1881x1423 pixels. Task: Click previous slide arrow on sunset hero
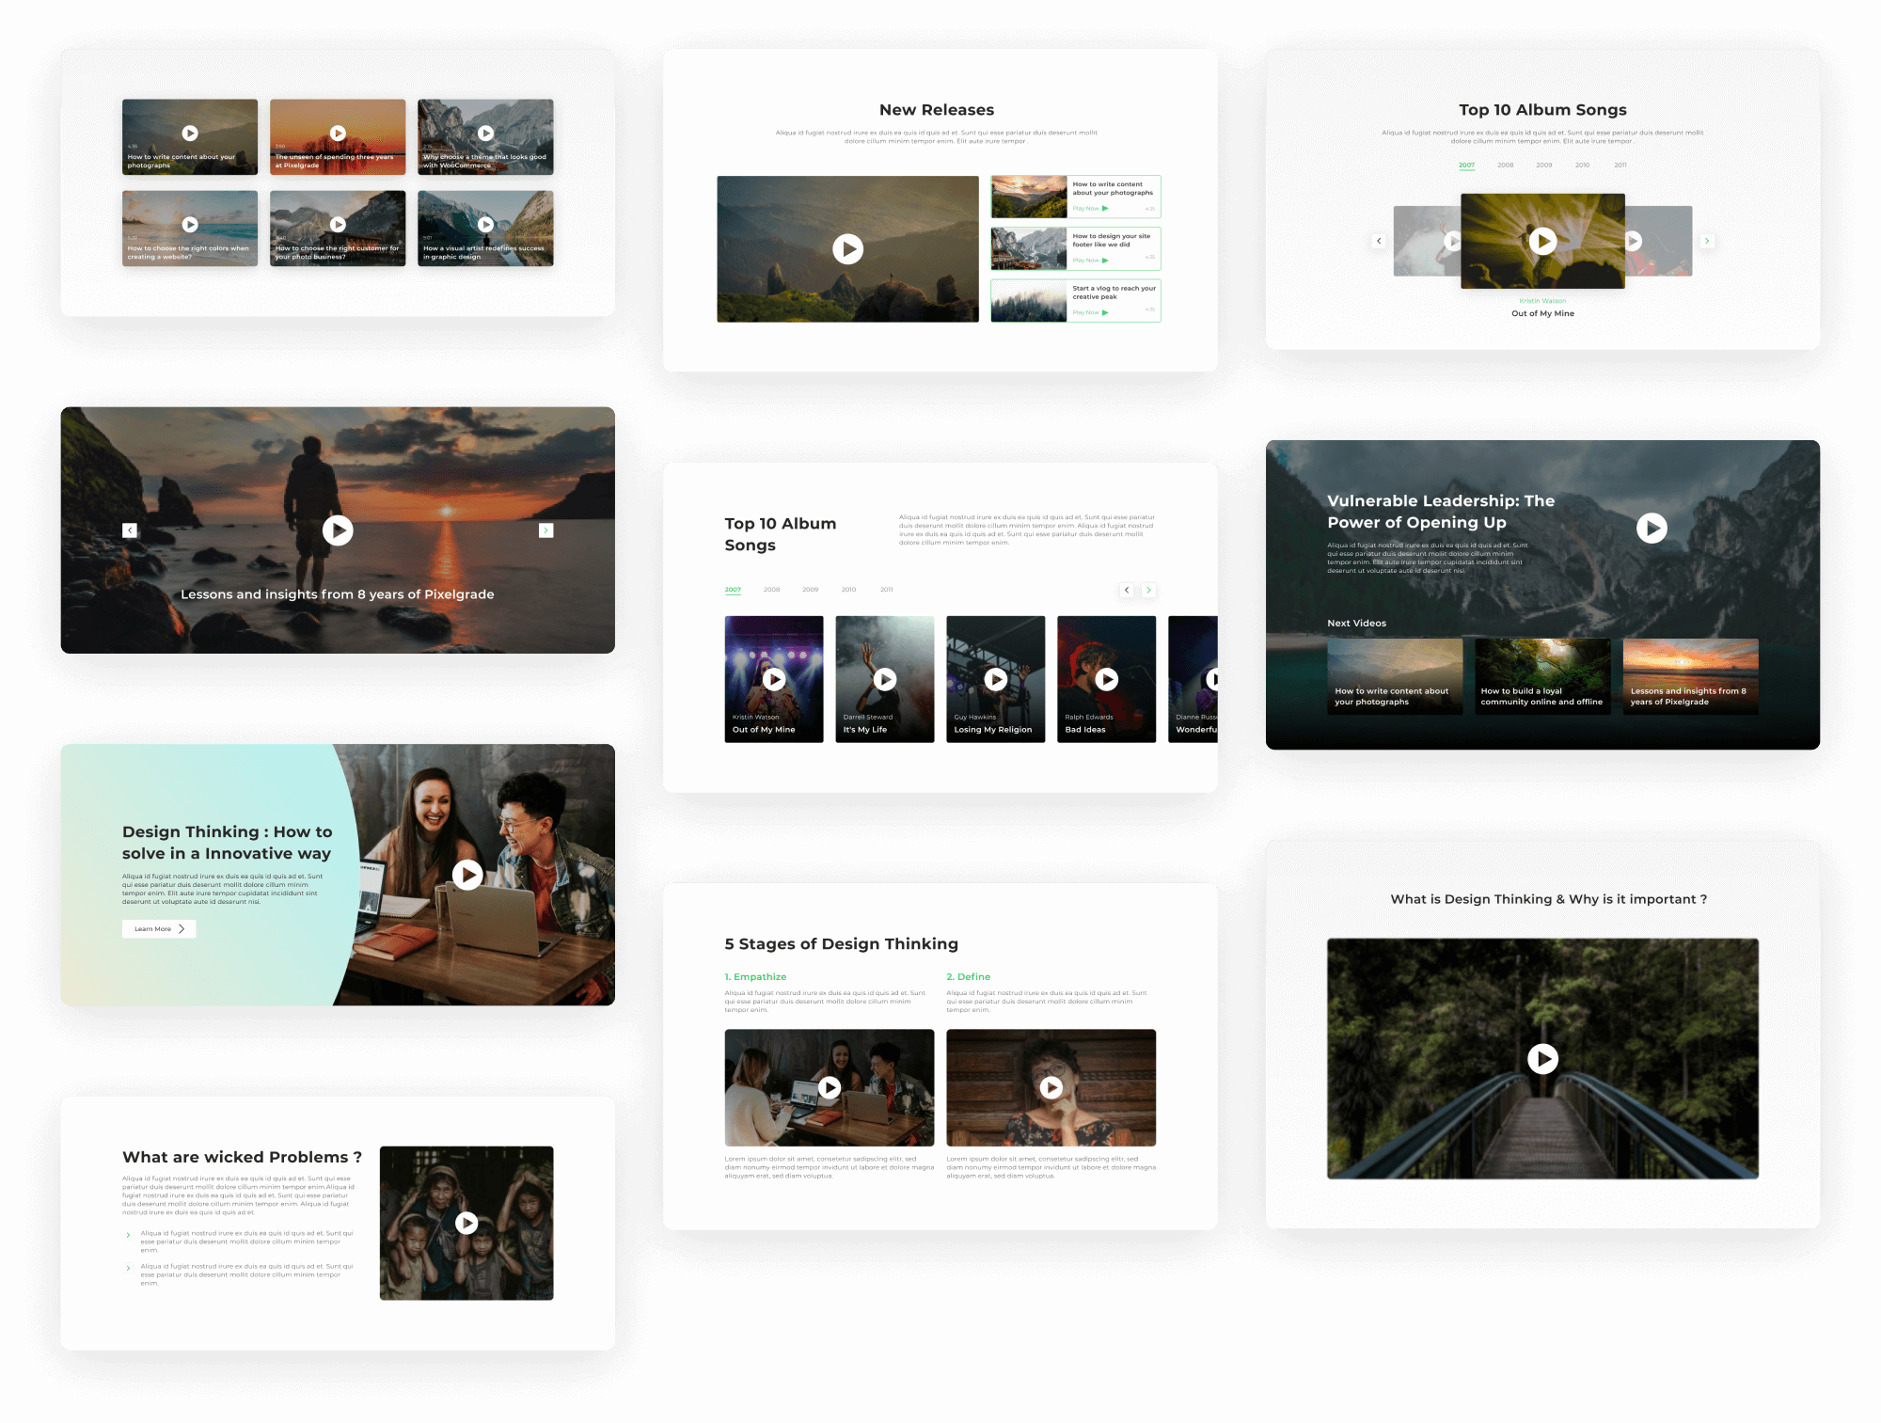click(130, 530)
